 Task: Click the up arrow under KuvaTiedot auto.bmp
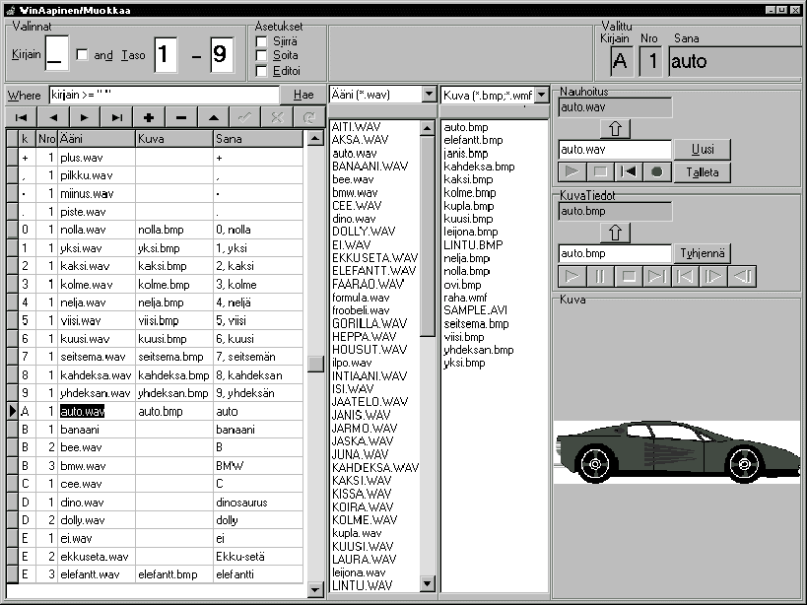coord(615,233)
